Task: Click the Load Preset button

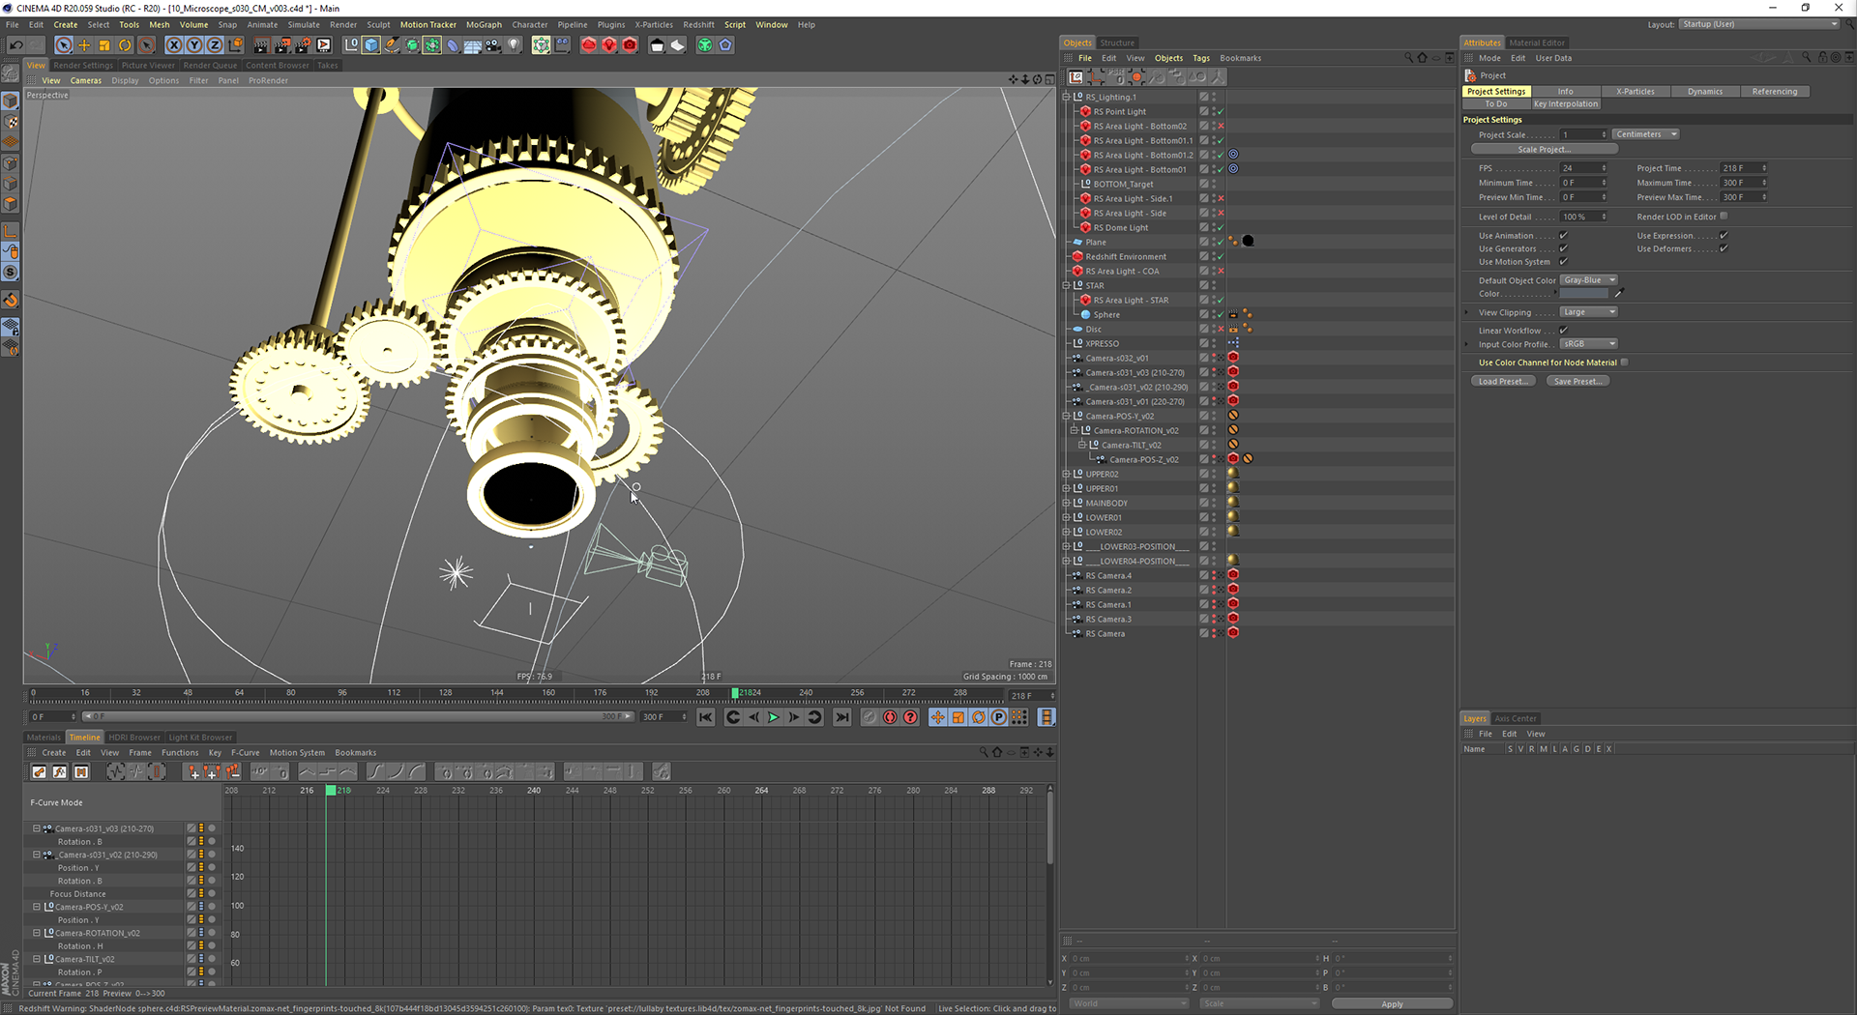Action: tap(1503, 381)
